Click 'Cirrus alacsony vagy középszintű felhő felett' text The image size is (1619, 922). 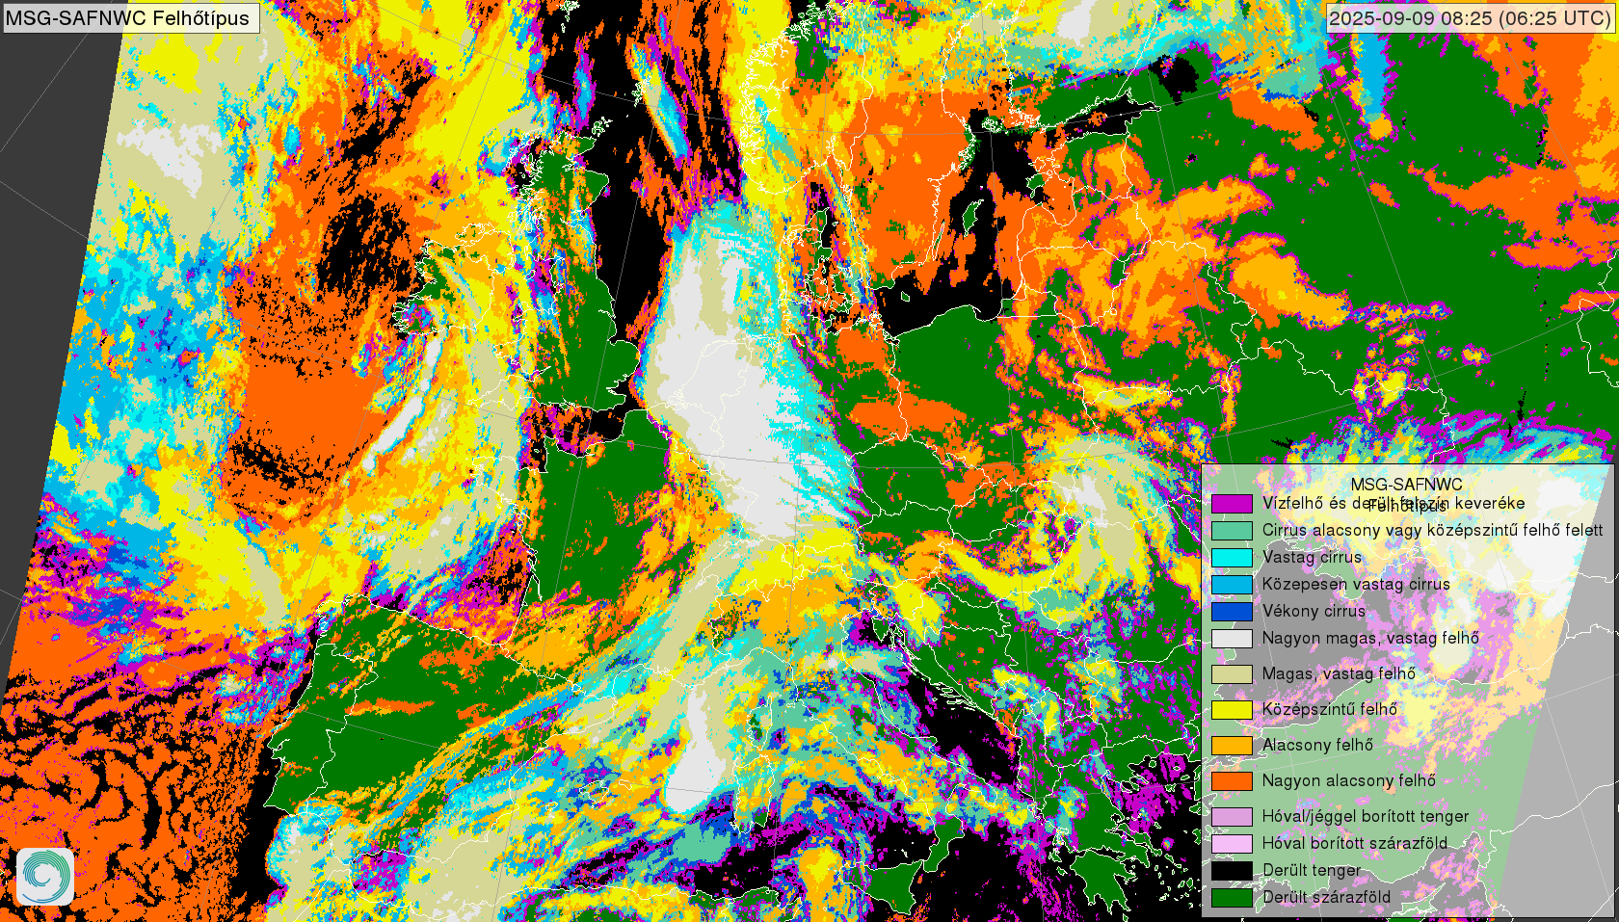[1432, 530]
